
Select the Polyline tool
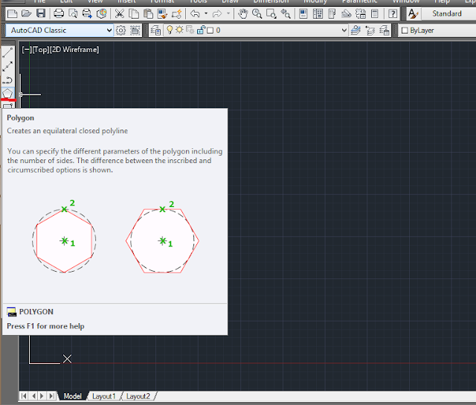tap(7, 80)
